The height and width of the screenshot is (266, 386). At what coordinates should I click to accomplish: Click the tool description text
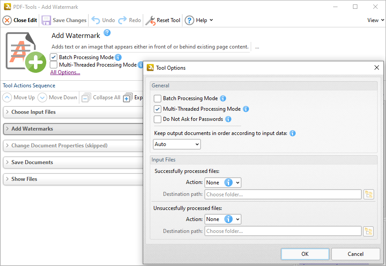tap(150, 47)
